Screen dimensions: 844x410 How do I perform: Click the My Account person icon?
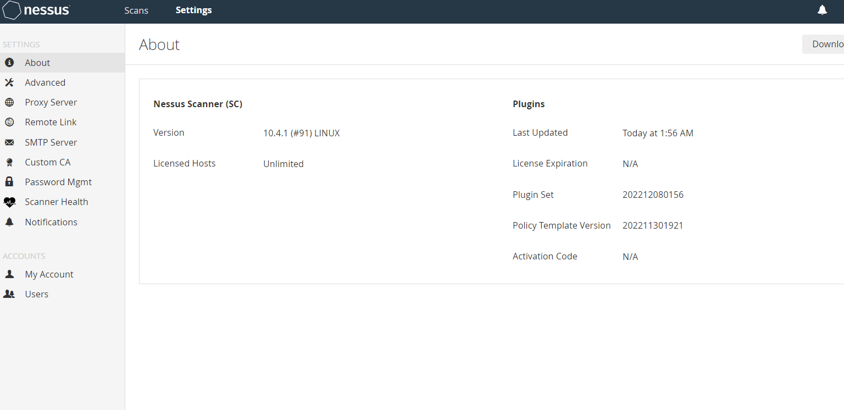tap(9, 274)
